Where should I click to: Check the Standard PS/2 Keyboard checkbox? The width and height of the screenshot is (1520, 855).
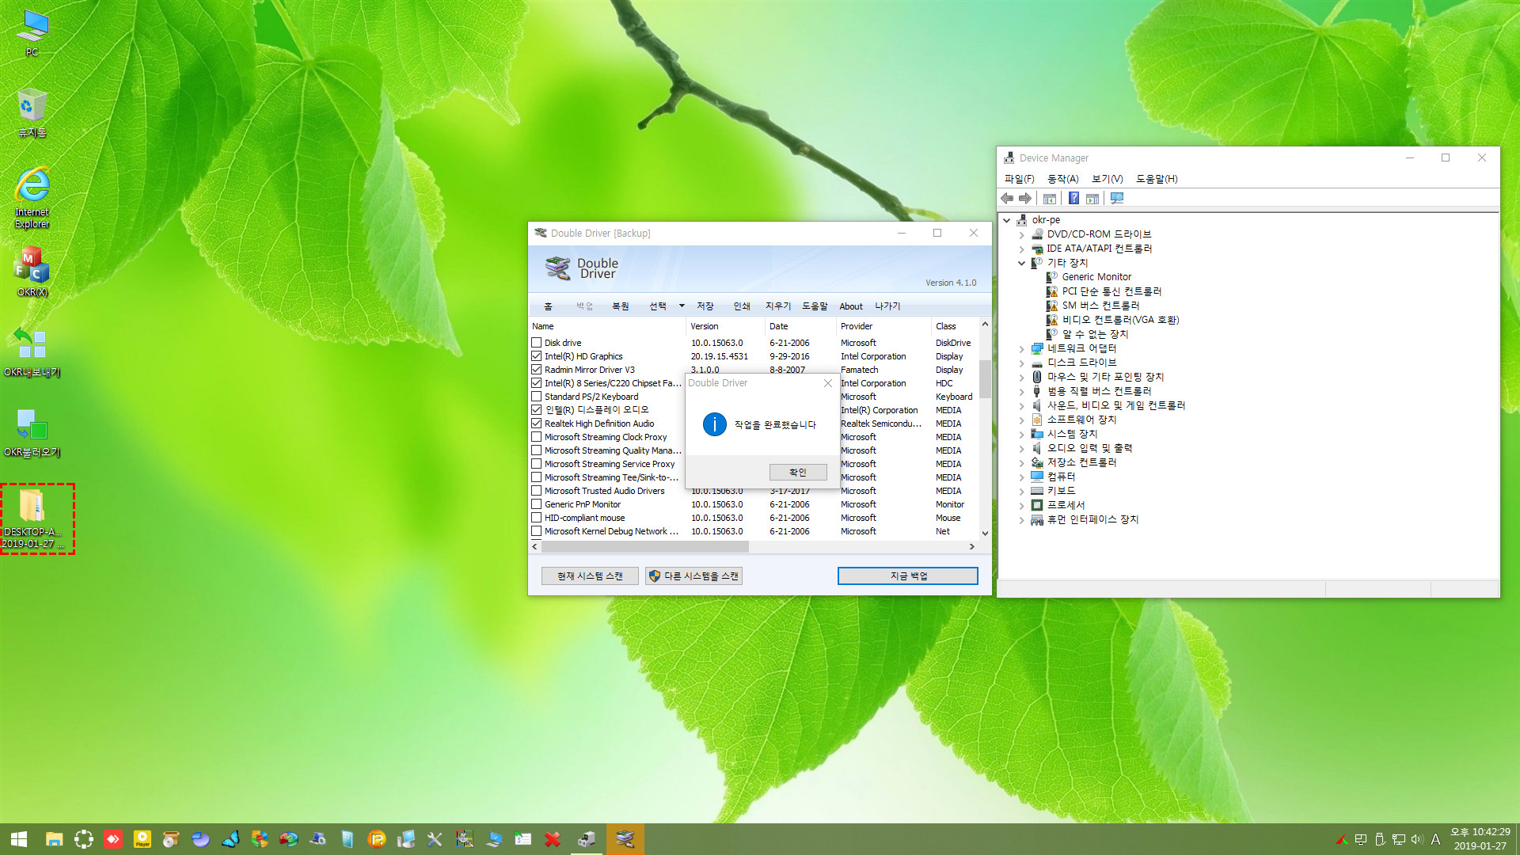537,397
